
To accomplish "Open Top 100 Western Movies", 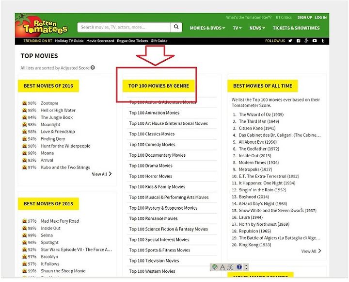I will click(x=152, y=271).
